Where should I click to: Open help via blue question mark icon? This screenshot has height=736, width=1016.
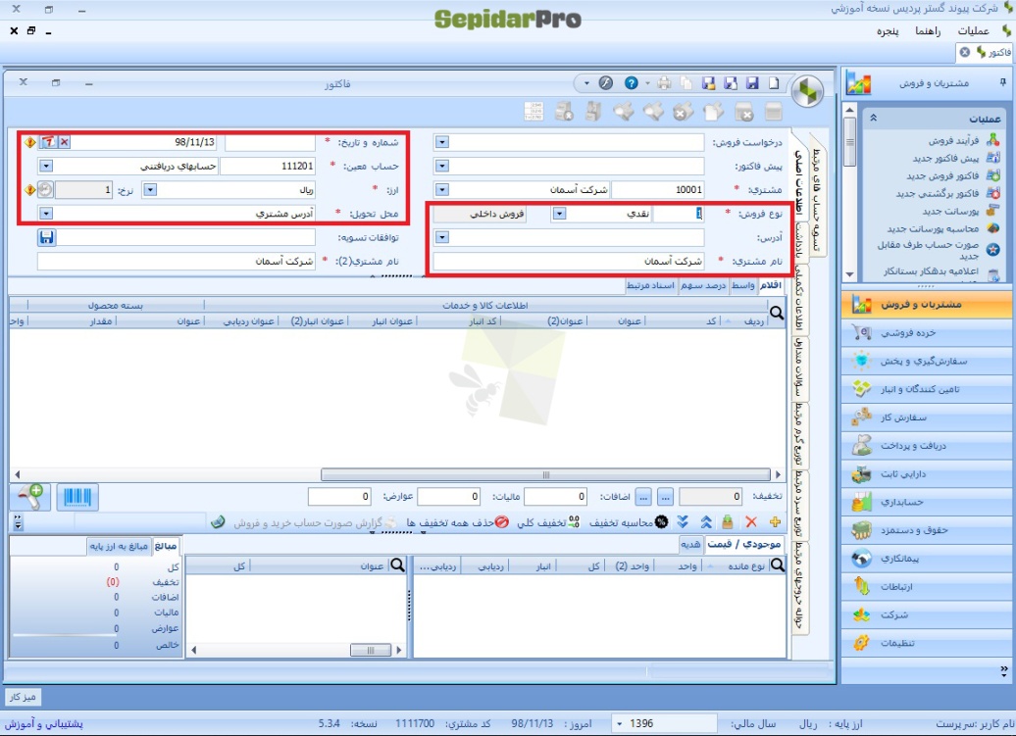pos(632,83)
